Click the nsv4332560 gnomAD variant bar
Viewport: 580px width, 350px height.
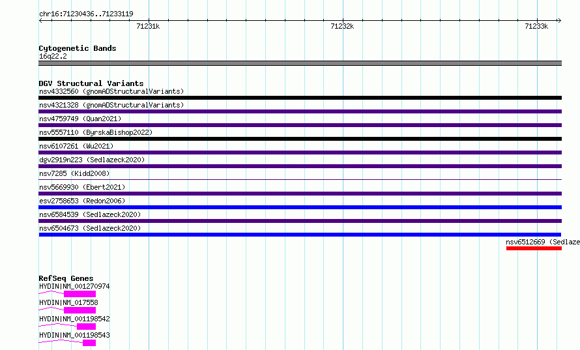click(300, 98)
